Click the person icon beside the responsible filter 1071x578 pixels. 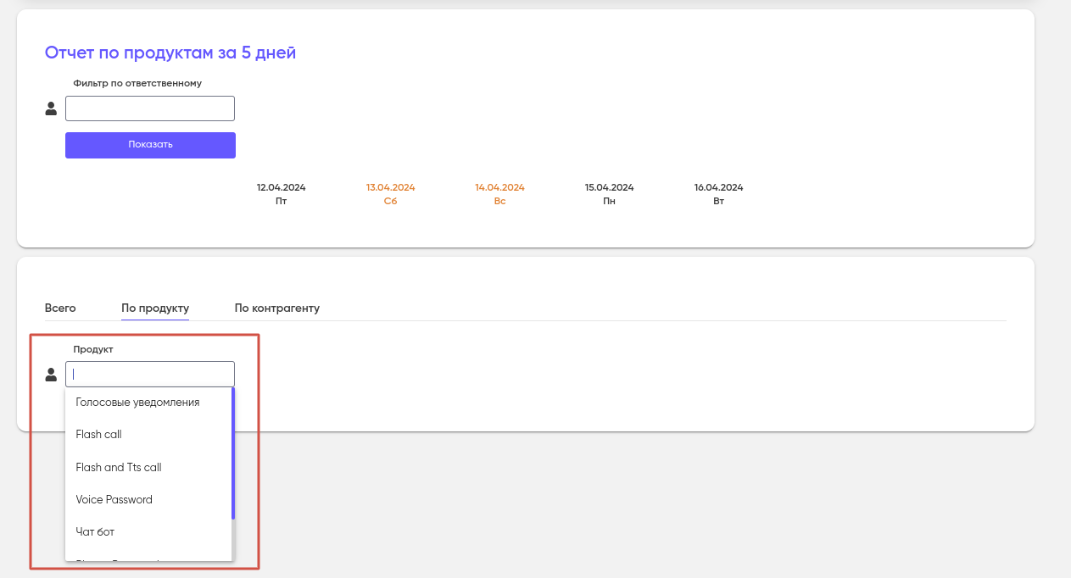pos(51,108)
